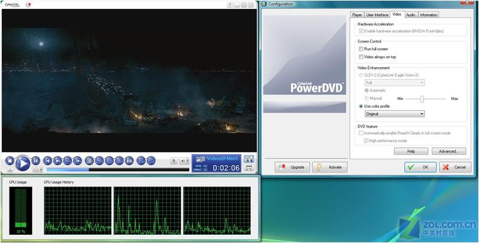Cancel the Configuration dialog
The height and width of the screenshot is (243, 479).
pyautogui.click(x=455, y=168)
